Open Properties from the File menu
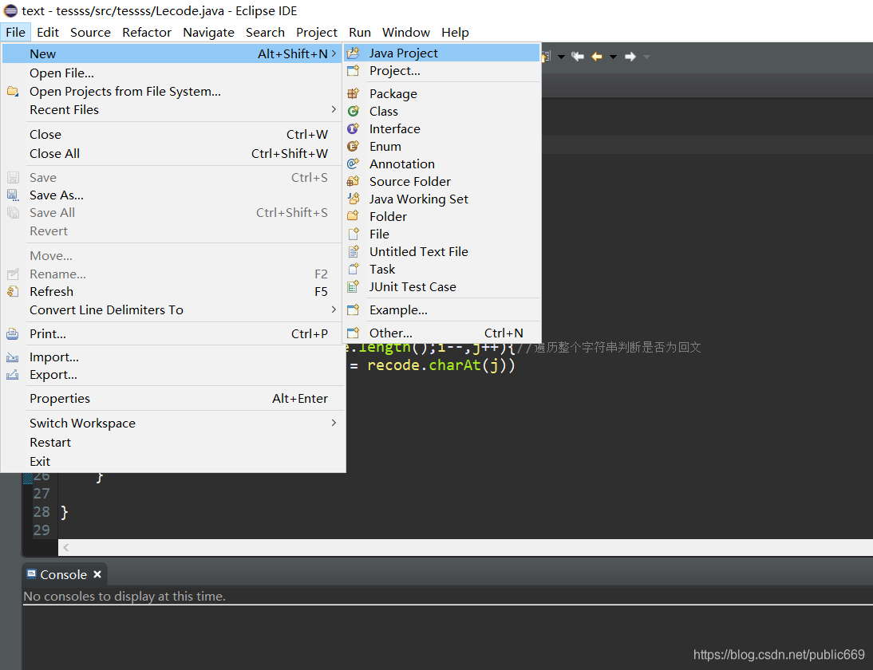The height and width of the screenshot is (670, 873). point(172,399)
